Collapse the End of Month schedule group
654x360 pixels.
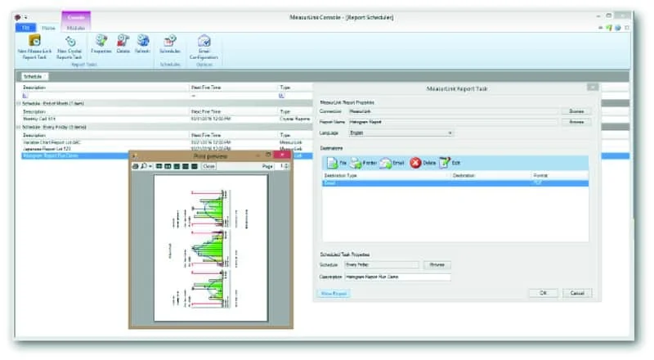point(19,103)
